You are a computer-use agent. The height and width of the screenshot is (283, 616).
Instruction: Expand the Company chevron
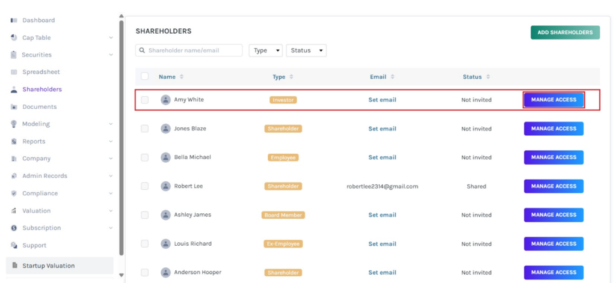pos(111,159)
